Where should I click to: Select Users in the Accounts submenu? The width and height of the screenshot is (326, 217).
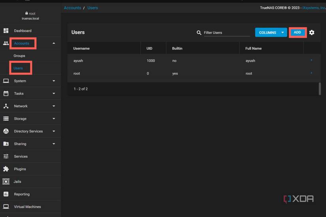tap(18, 68)
